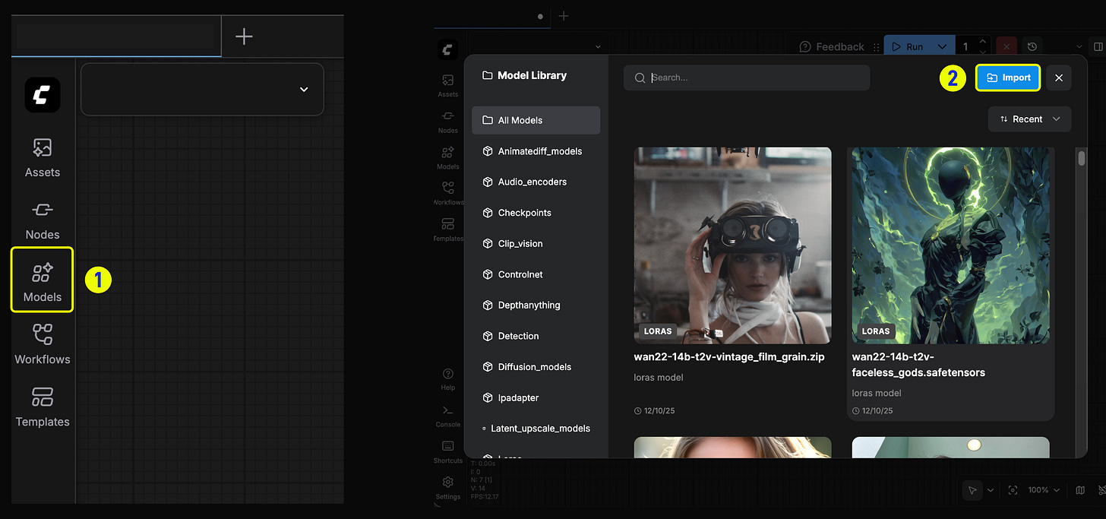Open the Recent sort dropdown
The image size is (1106, 519).
(1029, 119)
